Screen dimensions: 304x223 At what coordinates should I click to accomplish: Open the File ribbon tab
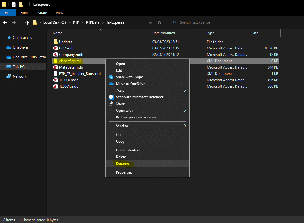coord(8,13)
